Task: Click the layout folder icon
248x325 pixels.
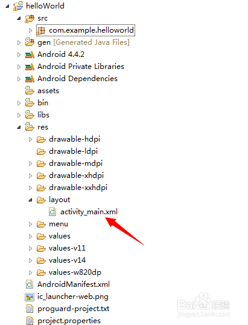Action: click(x=41, y=200)
